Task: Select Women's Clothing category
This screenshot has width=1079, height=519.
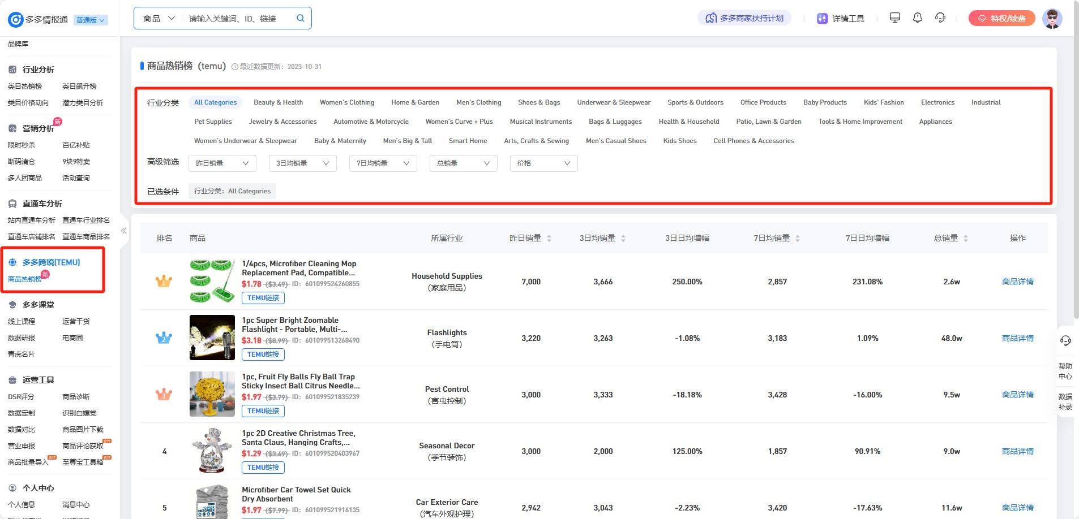Action: pos(346,102)
